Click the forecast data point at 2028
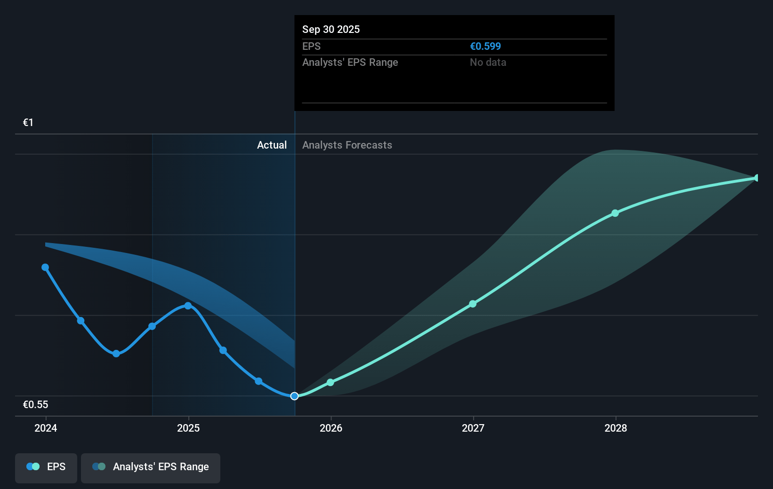This screenshot has width=773, height=489. 615,213
